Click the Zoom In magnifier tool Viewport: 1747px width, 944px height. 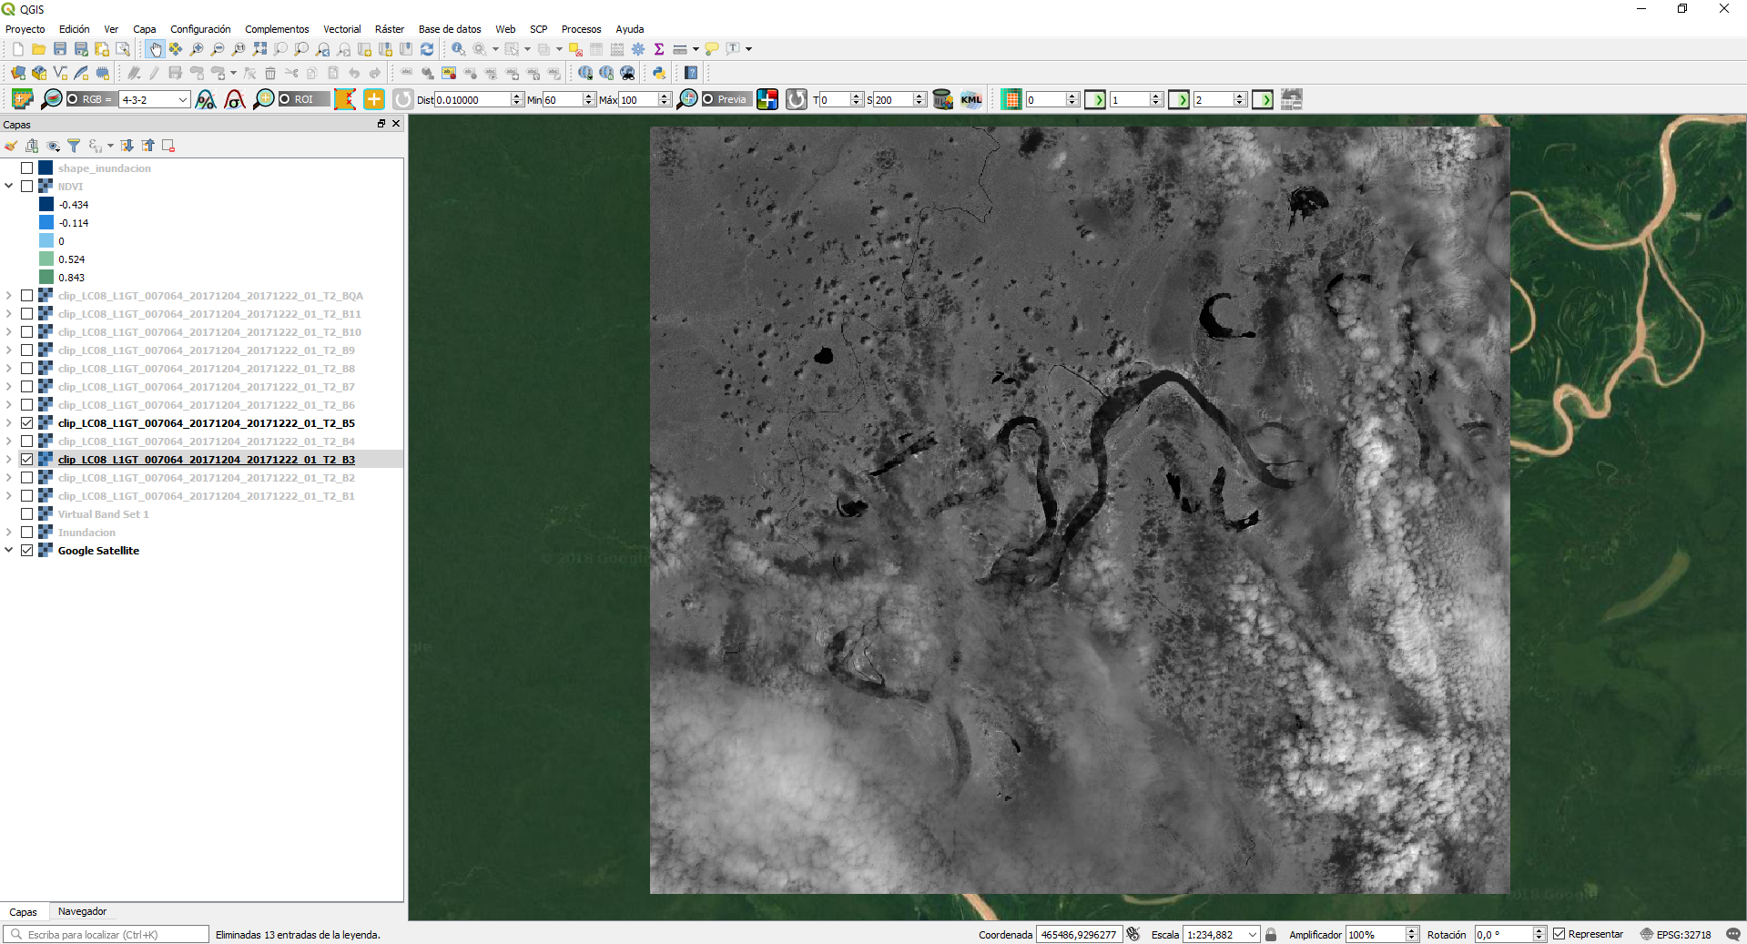(x=197, y=49)
